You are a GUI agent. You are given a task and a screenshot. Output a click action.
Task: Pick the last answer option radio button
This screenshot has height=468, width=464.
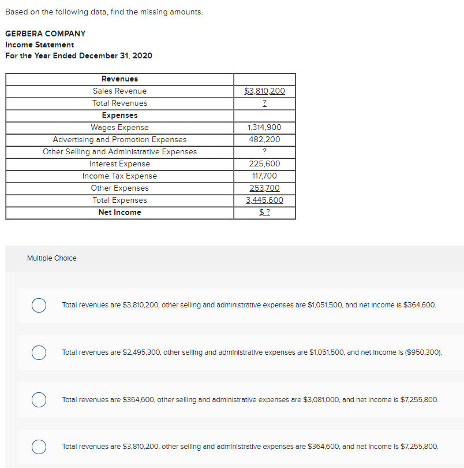pyautogui.click(x=39, y=447)
